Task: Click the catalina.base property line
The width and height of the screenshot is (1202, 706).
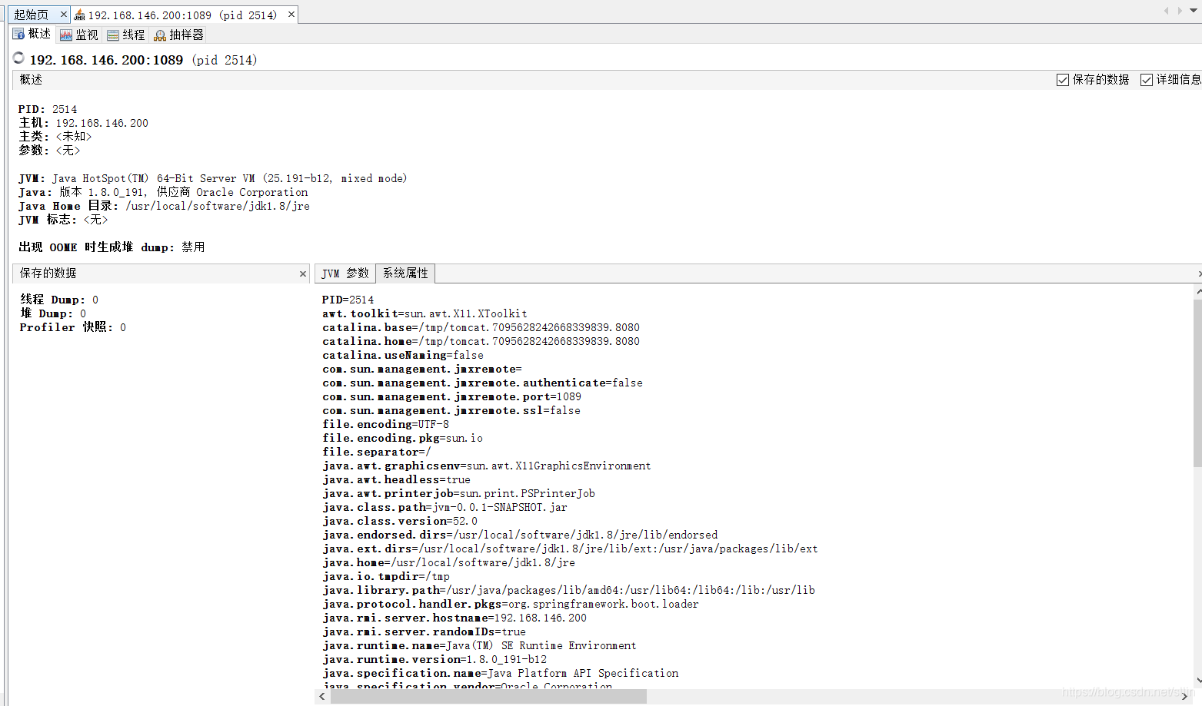Action: (481, 327)
